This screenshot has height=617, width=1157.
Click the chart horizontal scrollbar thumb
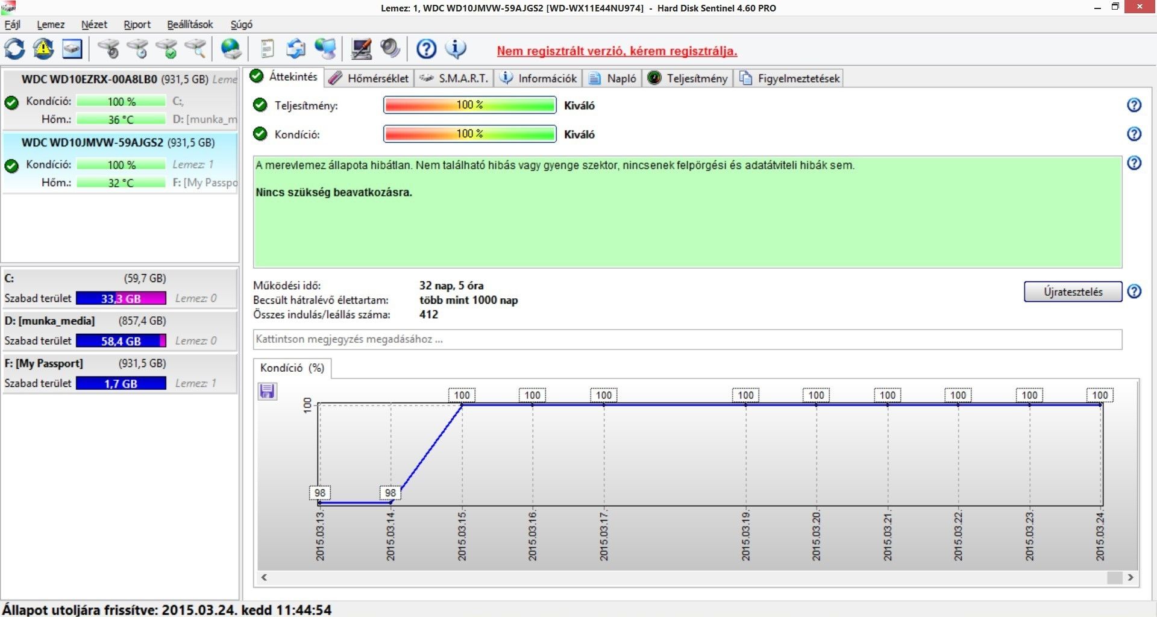[1115, 577]
